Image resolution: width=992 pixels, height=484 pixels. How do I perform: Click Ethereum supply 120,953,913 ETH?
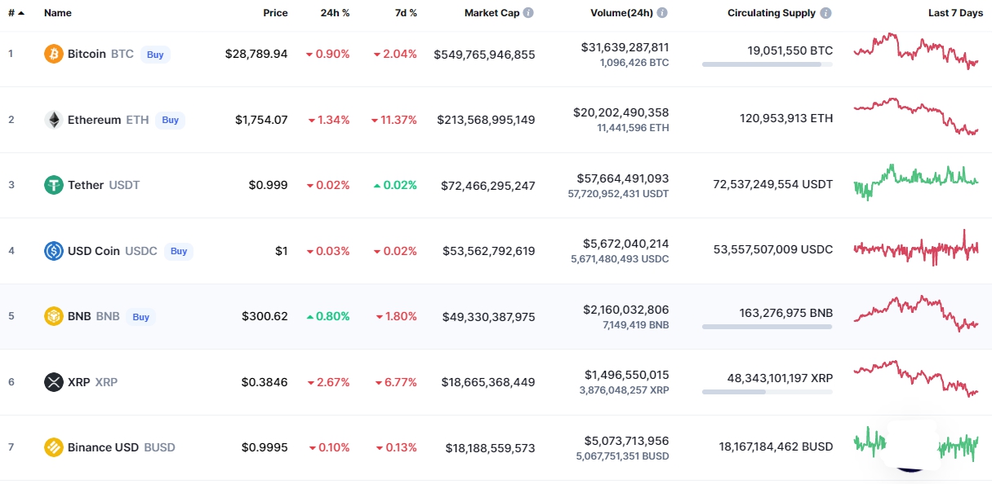coord(787,118)
